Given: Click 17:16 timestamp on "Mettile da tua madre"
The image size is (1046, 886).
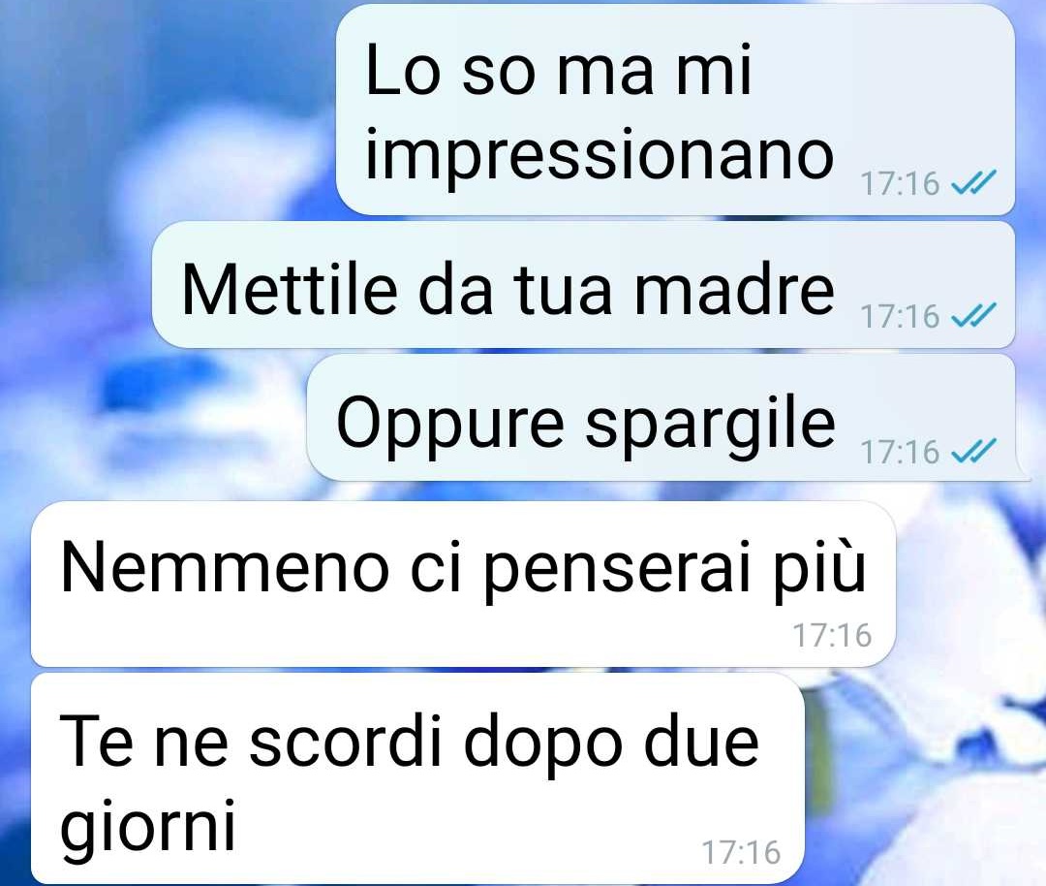Looking at the screenshot, I should pos(899,316).
